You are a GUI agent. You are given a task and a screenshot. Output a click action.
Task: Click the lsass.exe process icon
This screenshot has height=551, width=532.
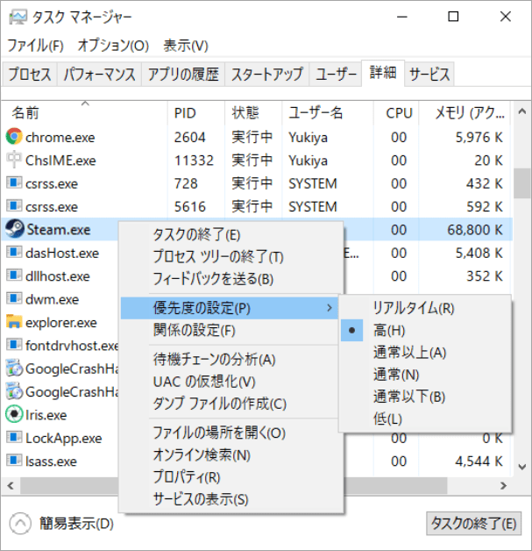14,461
